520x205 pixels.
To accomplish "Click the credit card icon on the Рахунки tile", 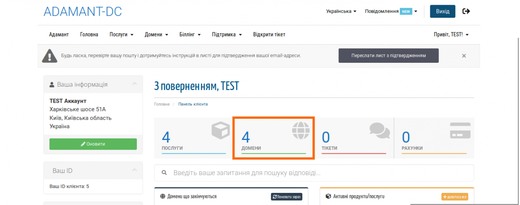I will pyautogui.click(x=460, y=130).
